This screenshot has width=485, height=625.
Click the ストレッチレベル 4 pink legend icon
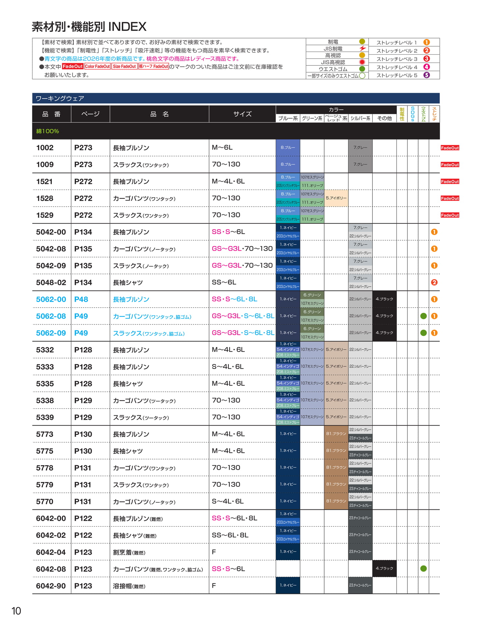[x=426, y=67]
